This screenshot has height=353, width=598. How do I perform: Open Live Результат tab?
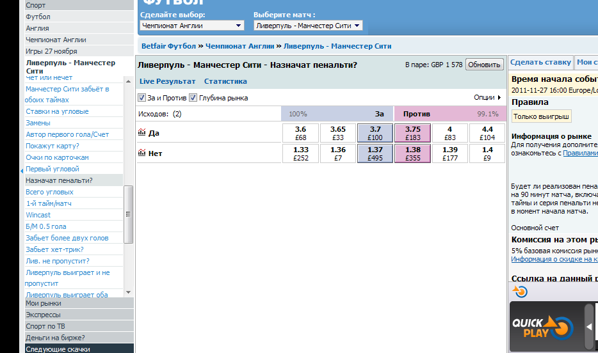click(167, 81)
